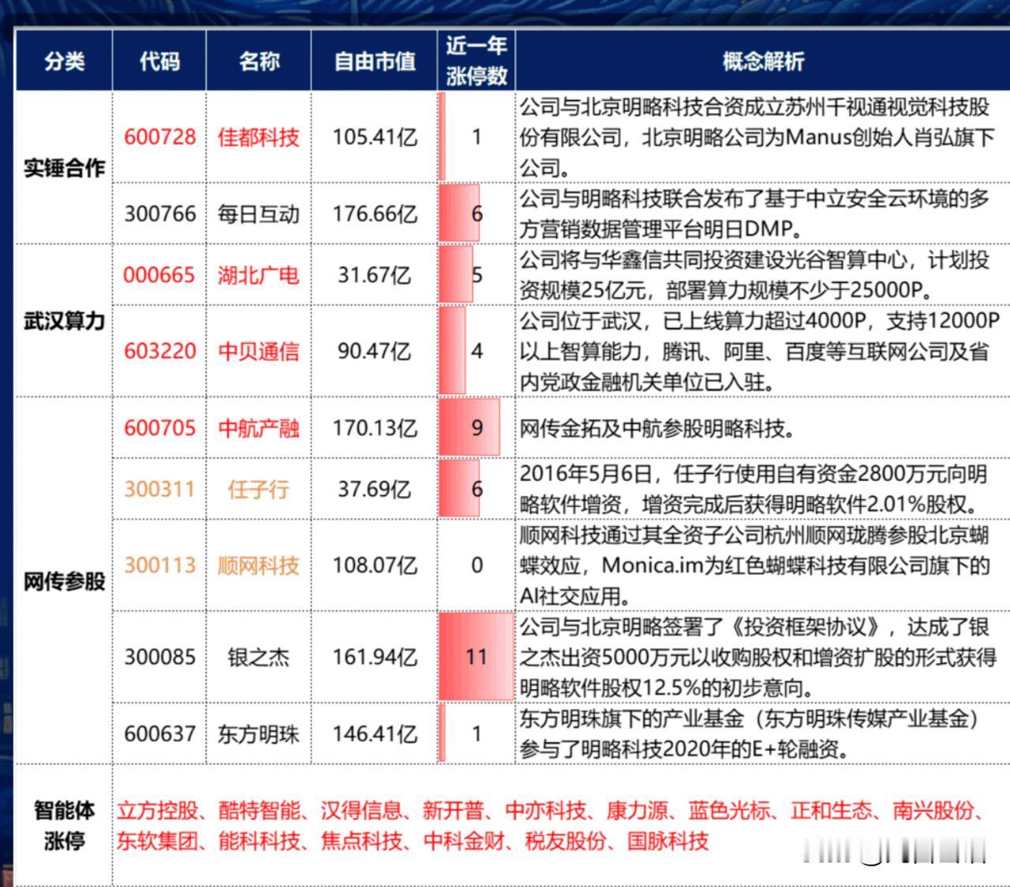Click market value 31.67亿
1010x887 pixels.
tap(375, 275)
